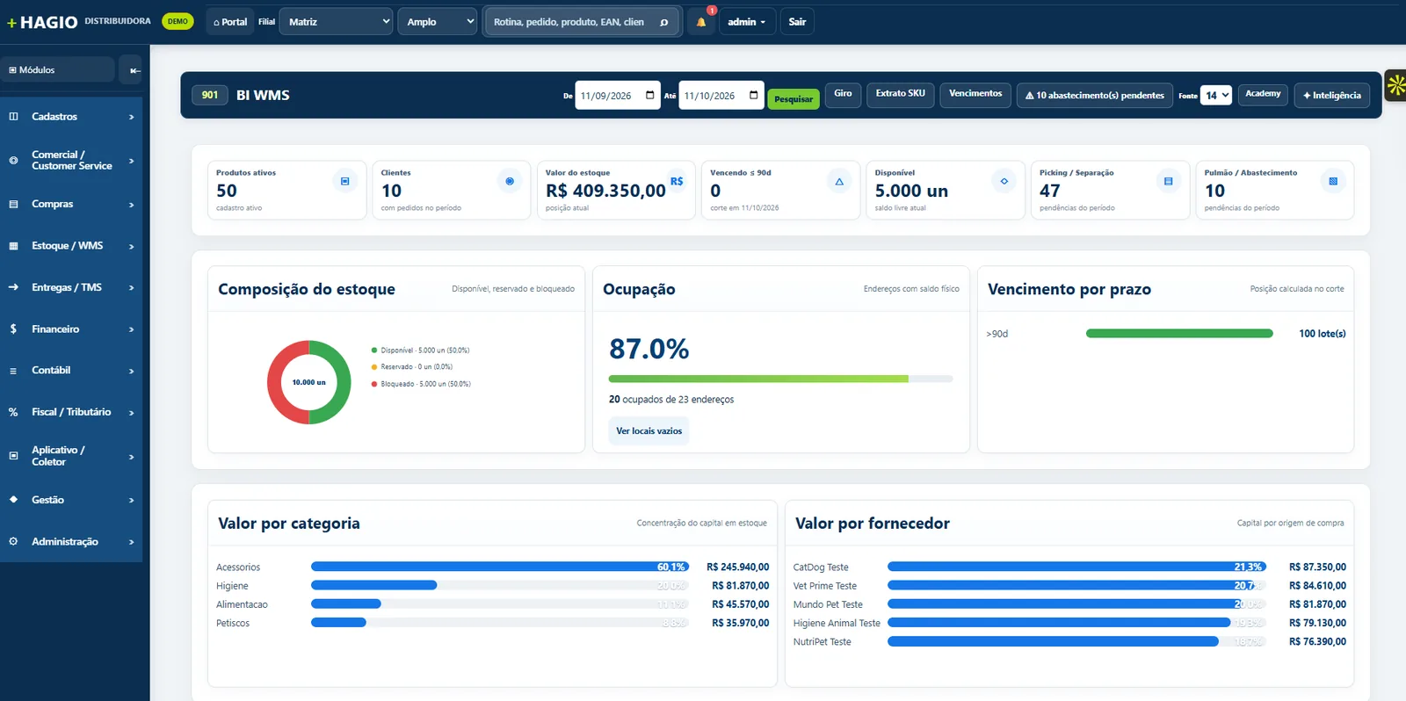Open the admin user dropdown
The height and width of the screenshot is (701, 1406).
[x=747, y=22]
